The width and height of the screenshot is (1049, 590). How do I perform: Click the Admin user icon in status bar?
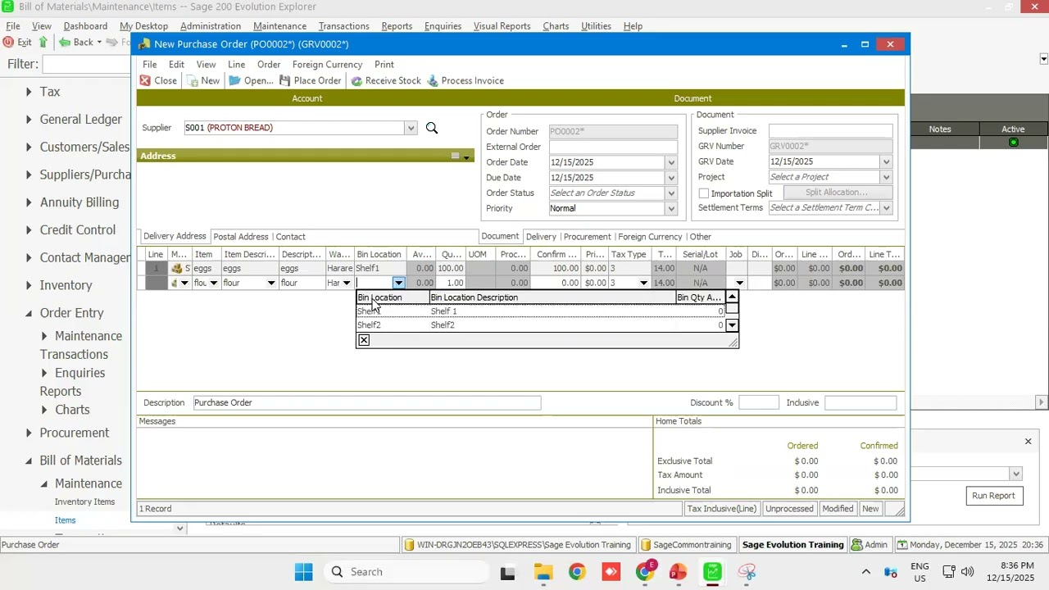pos(856,545)
